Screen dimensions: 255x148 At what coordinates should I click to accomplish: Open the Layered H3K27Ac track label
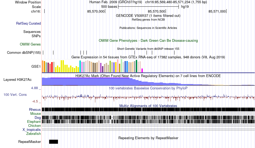[x=17, y=79]
